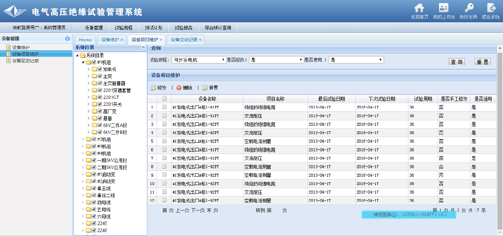503x236 pixels.
Task: Collapse the 系统目录 tree panel
Action: (x=143, y=47)
